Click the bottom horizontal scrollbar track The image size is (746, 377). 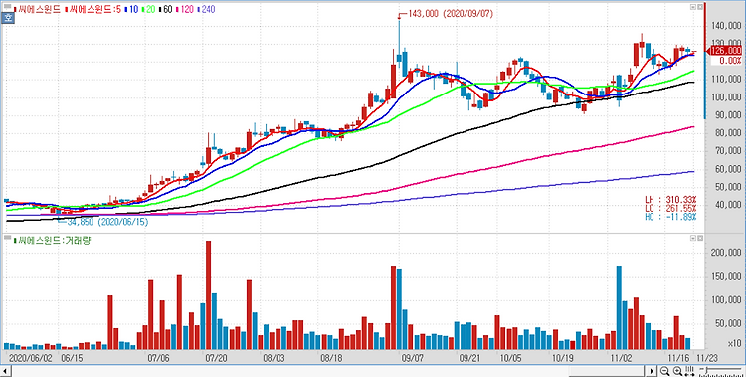tap(328, 371)
